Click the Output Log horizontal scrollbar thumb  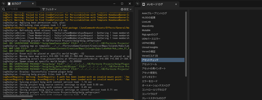[x=18, y=96]
